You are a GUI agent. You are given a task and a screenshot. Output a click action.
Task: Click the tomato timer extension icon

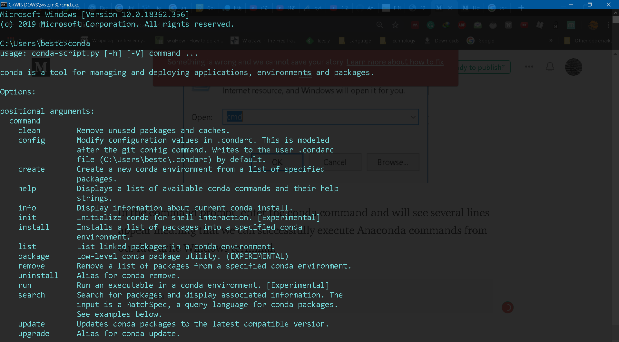[493, 25]
